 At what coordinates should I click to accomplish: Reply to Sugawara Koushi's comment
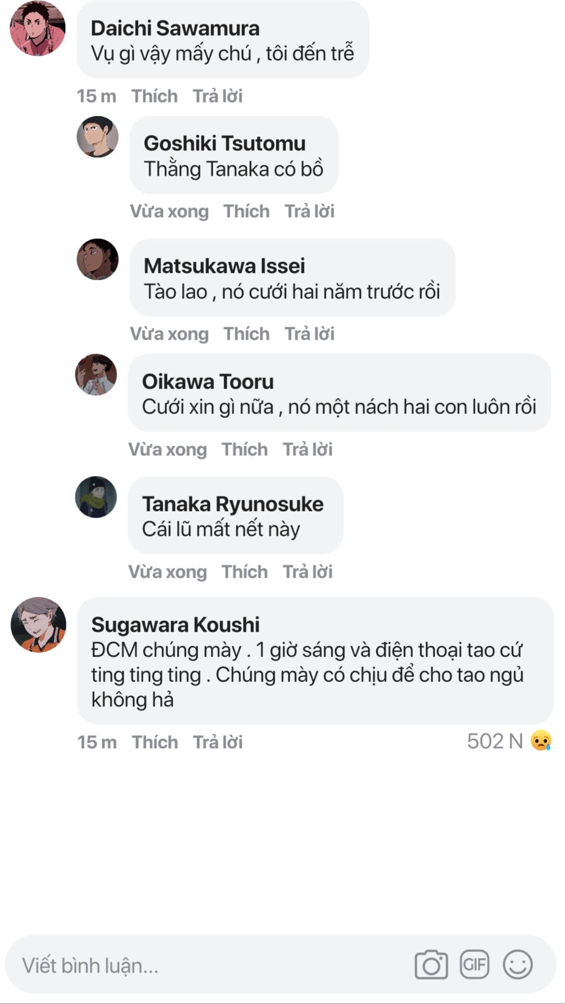[218, 742]
